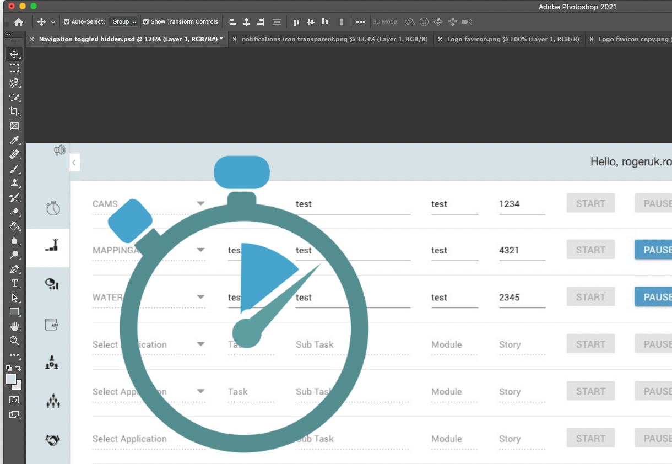
Task: Select the Zoom tool
Action: pyautogui.click(x=14, y=341)
